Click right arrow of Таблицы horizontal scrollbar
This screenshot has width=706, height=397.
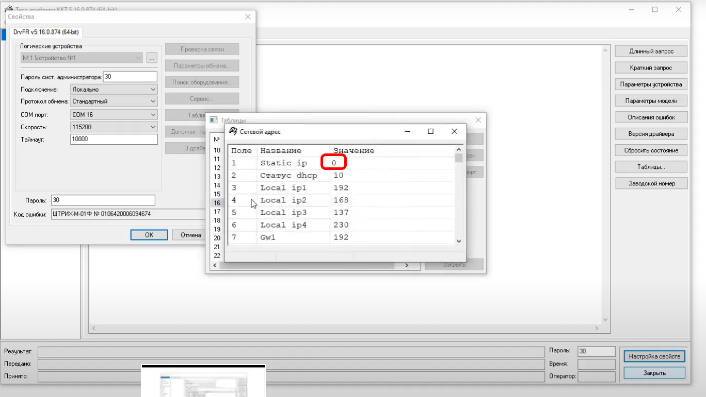coord(406,265)
